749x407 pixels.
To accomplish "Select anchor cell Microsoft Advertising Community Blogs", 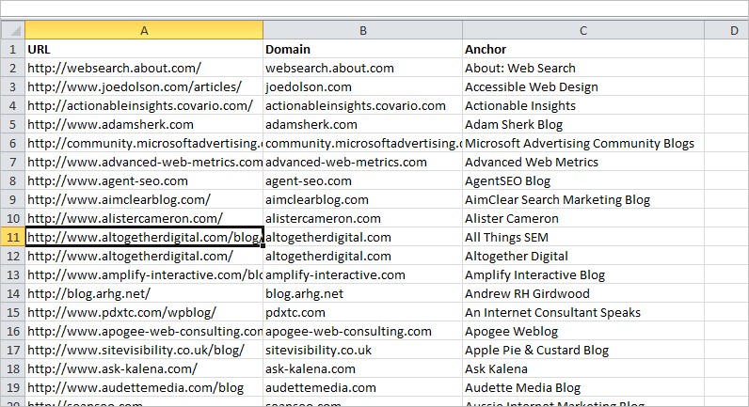I will tap(583, 143).
